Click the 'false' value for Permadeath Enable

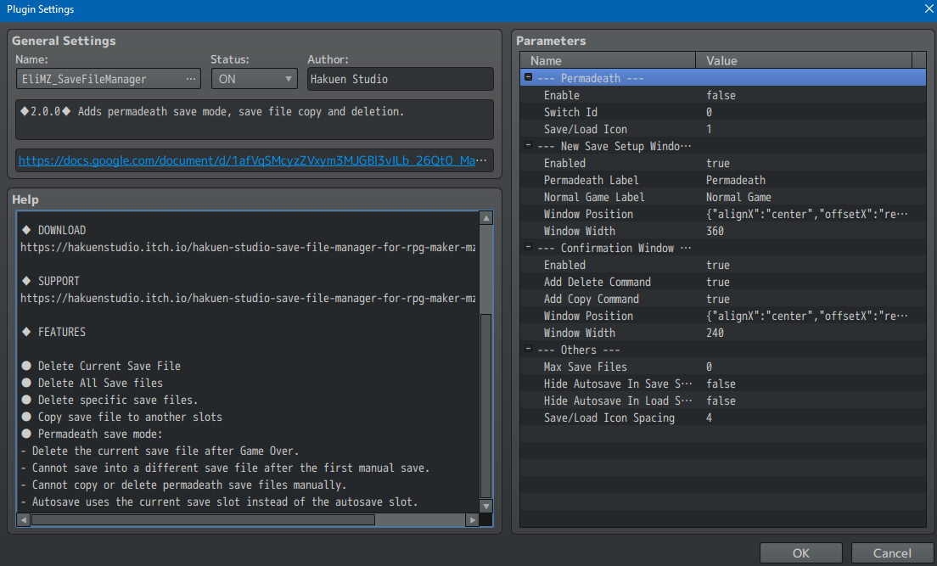[x=721, y=95]
